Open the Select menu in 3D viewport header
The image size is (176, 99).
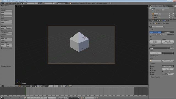pyautogui.click(x=12, y=86)
